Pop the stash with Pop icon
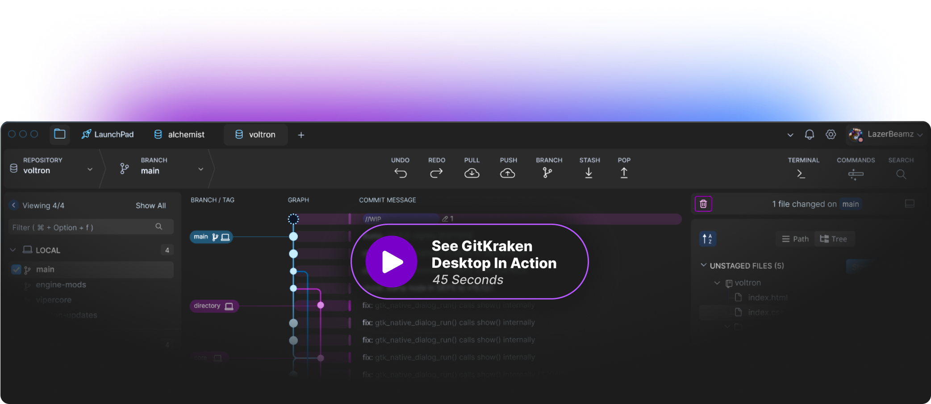Screen dimensions: 931x404 pos(624,173)
